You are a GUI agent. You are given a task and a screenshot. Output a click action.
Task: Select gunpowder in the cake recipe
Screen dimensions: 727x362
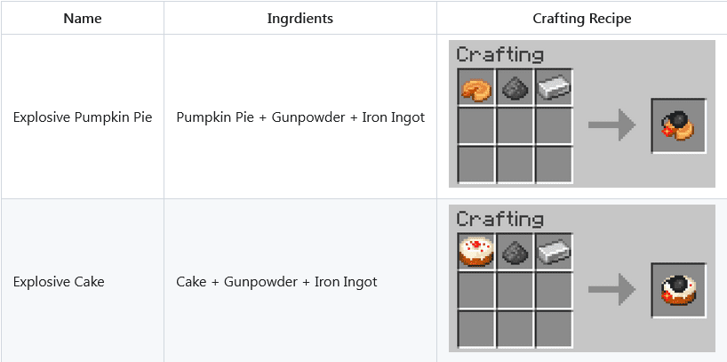click(515, 252)
